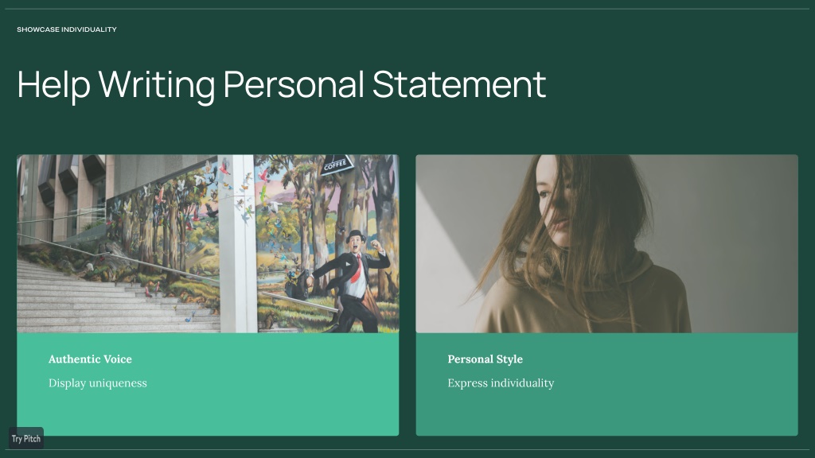Select the 'Express individuality' caption

(x=501, y=383)
